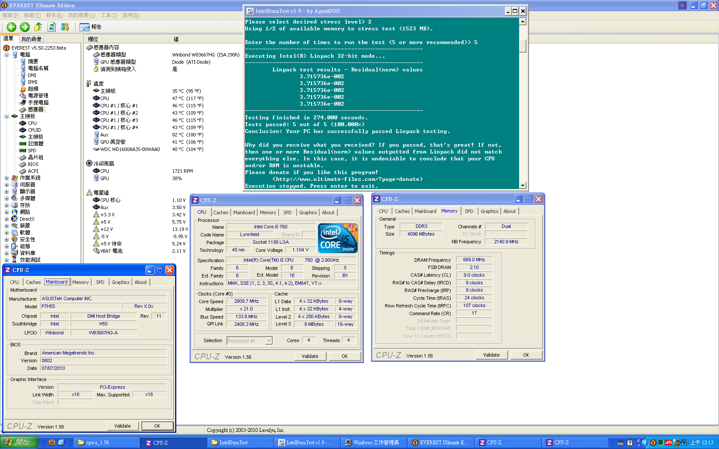Viewport: 719px width, 449px height.
Task: Click the EVEREST v5.50.2253 Beta root node
Action: 39,48
